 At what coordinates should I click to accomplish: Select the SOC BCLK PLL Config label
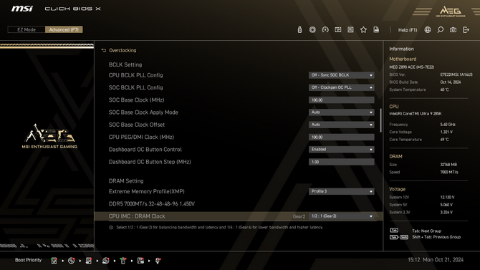(x=135, y=87)
